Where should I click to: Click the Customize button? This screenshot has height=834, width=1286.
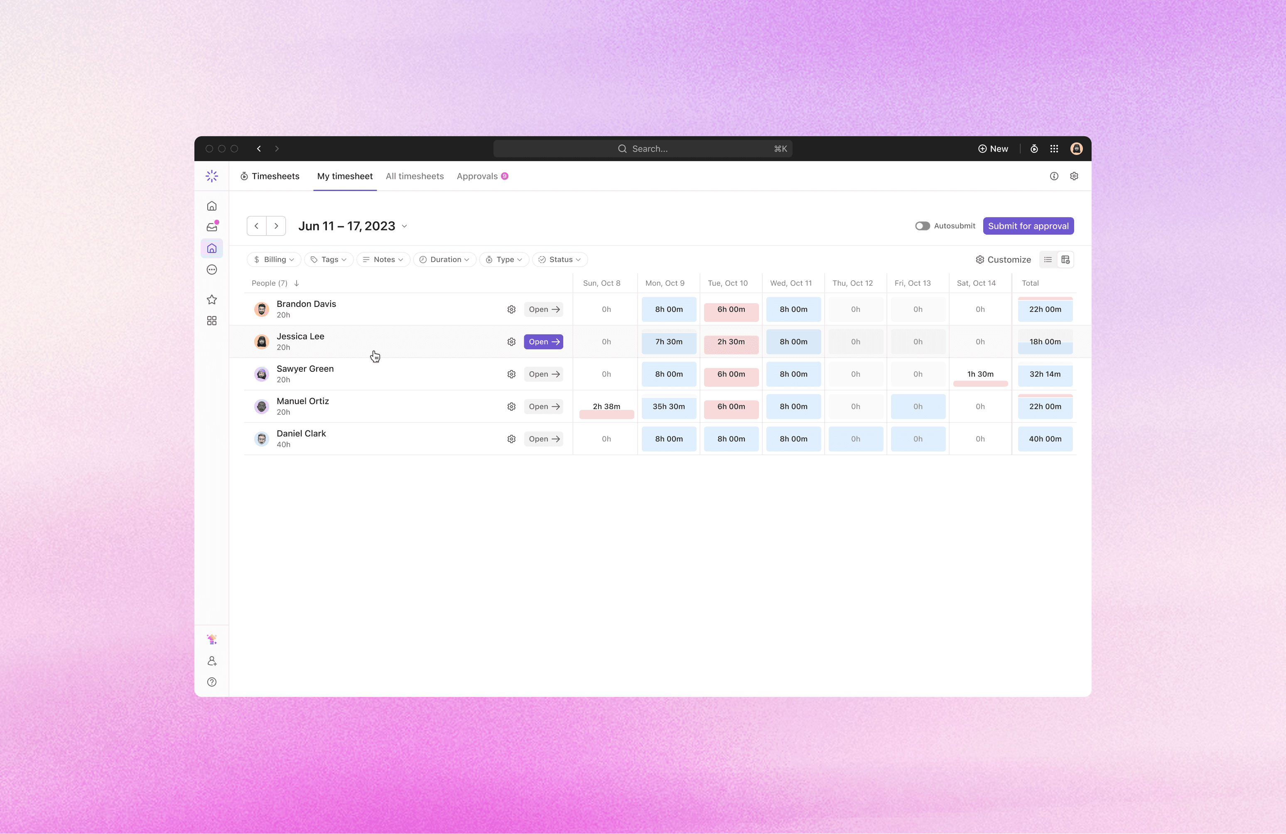(1003, 260)
